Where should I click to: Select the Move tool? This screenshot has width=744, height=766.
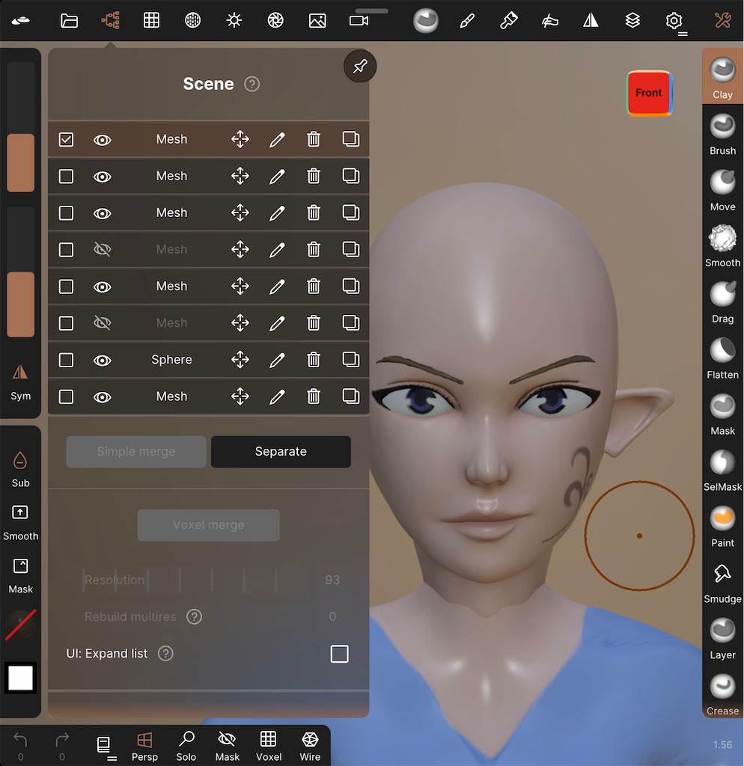[722, 190]
